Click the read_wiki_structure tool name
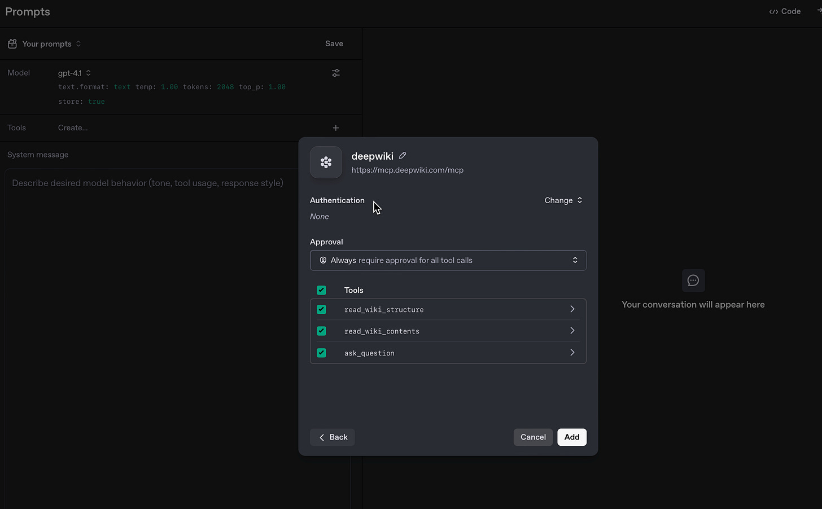The width and height of the screenshot is (822, 509). 384,310
